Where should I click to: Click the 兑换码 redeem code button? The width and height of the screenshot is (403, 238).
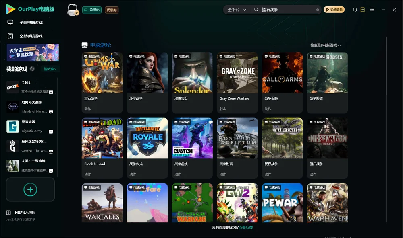pyautogui.click(x=92, y=10)
